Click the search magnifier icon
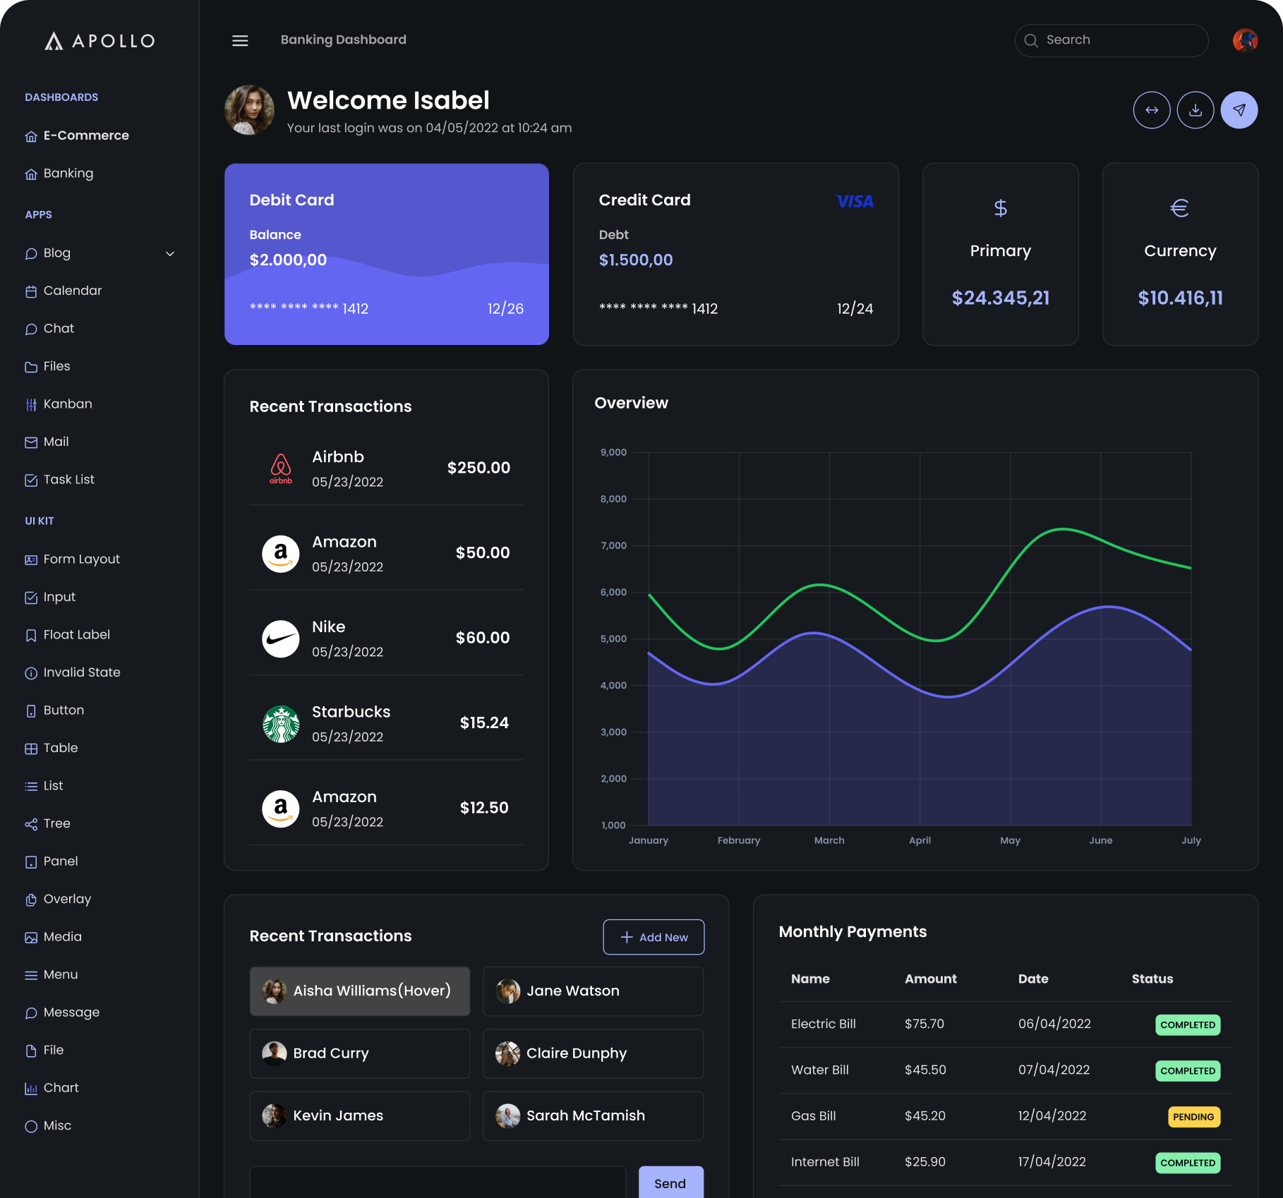Image resolution: width=1283 pixels, height=1198 pixels. [x=1031, y=40]
